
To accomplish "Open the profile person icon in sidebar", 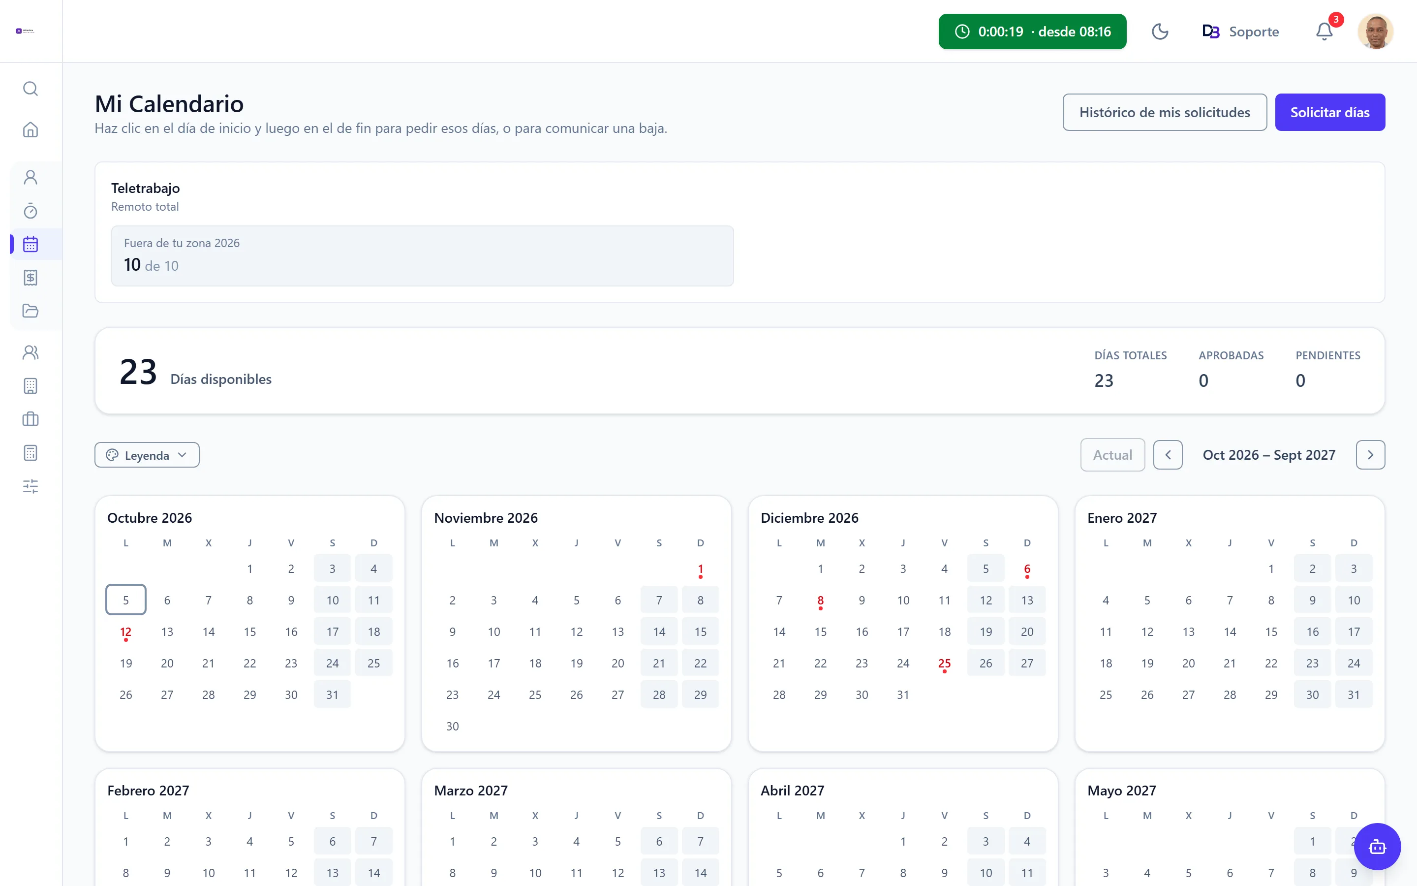I will pyautogui.click(x=31, y=177).
